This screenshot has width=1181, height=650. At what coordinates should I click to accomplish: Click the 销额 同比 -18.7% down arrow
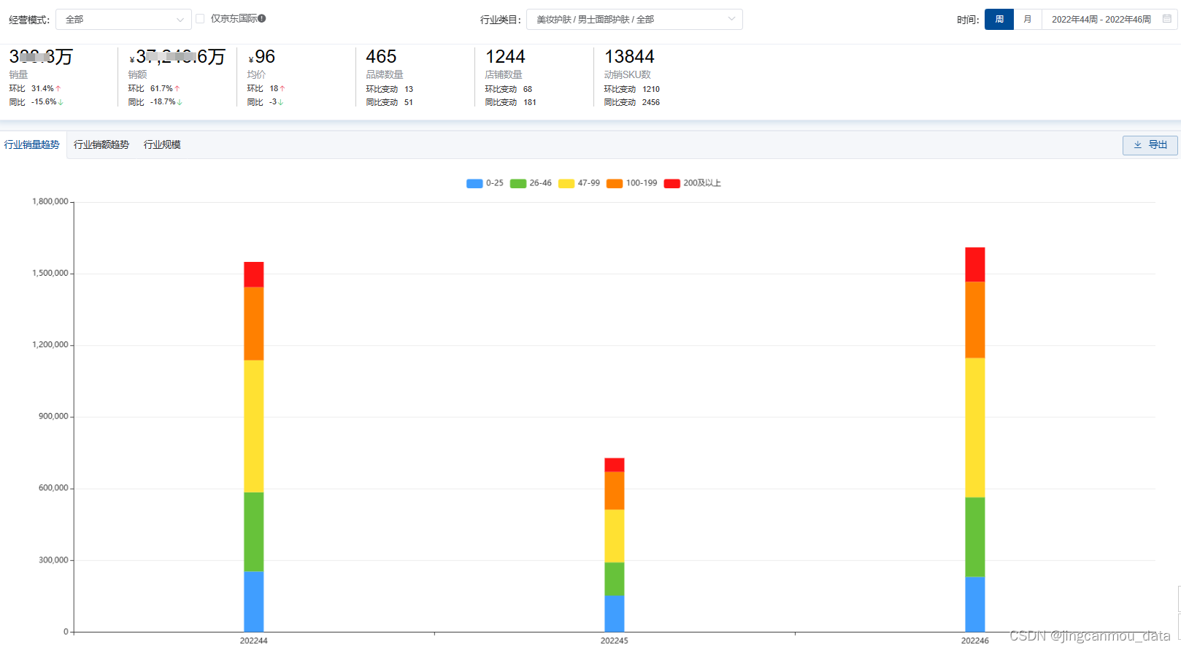click(x=180, y=102)
